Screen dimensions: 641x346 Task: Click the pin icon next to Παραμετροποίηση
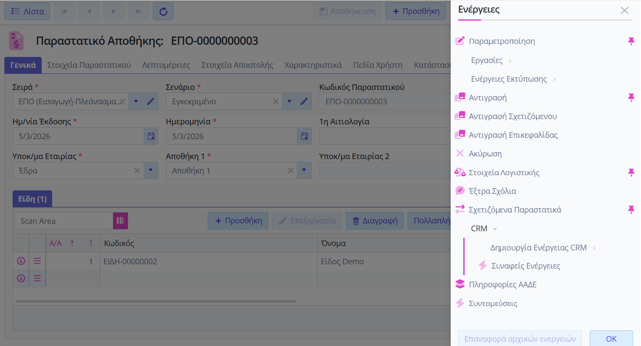(x=631, y=41)
